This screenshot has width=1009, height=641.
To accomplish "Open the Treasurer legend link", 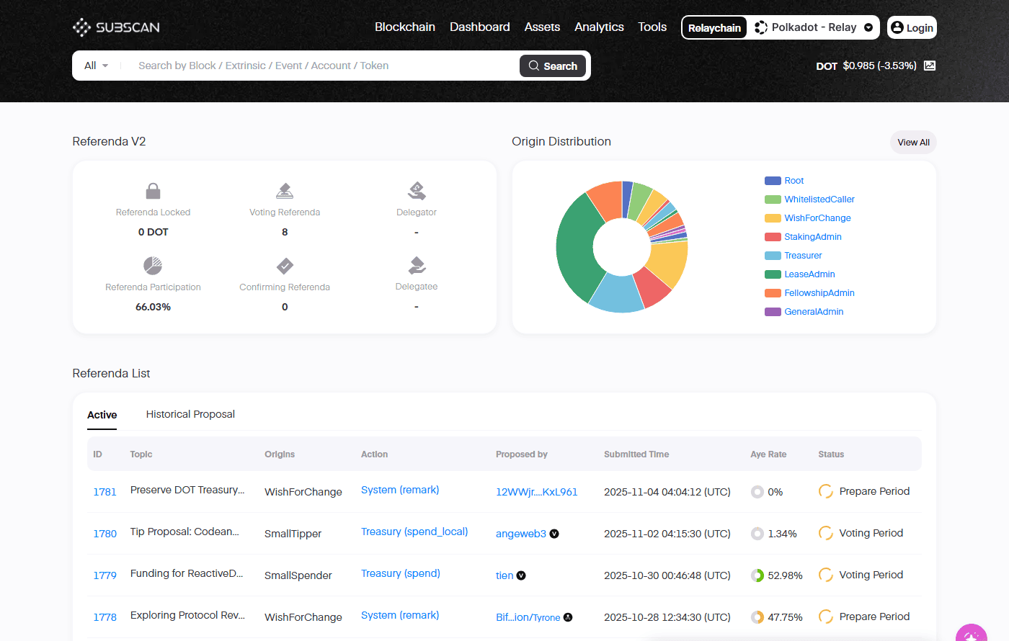I will 803,256.
